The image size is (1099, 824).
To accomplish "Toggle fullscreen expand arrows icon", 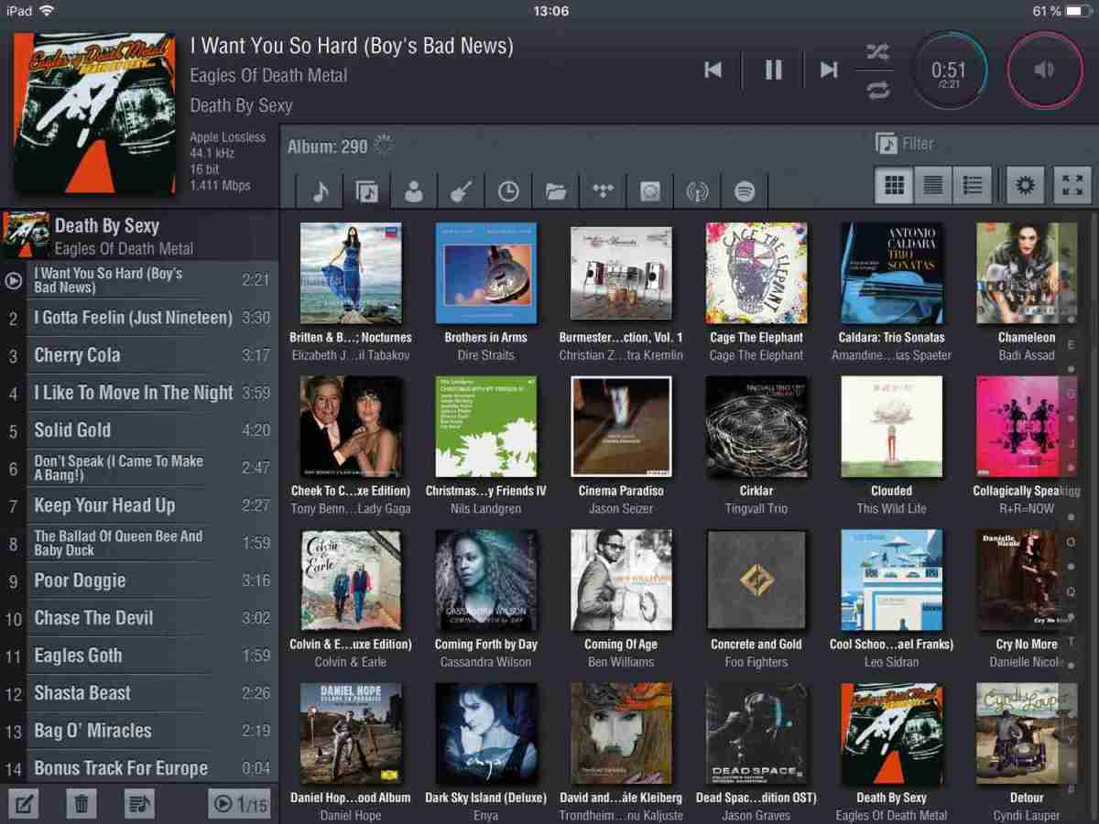I will 1072,186.
